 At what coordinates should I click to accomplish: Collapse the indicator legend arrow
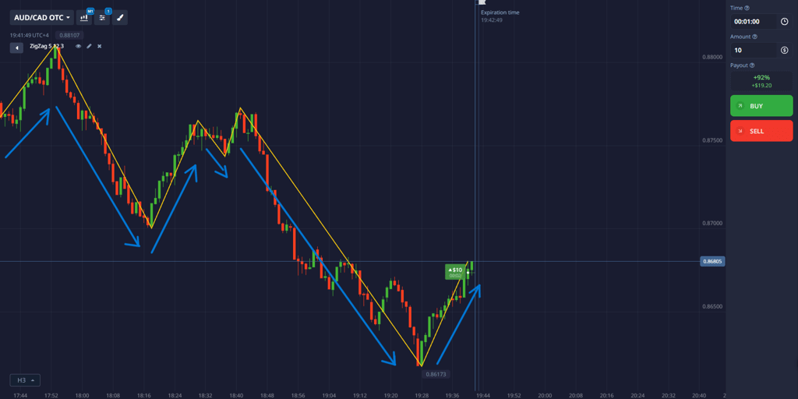click(17, 48)
